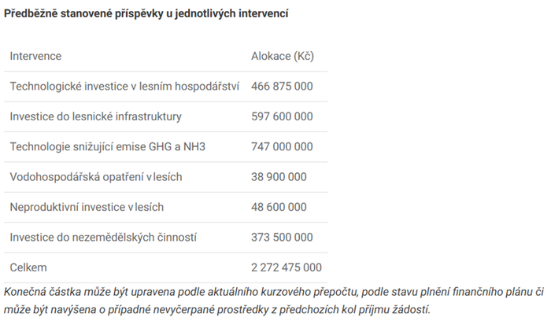Select "Technologické investice v lesním hospodářství" row label
Image resolution: width=551 pixels, height=321 pixels.
(124, 87)
